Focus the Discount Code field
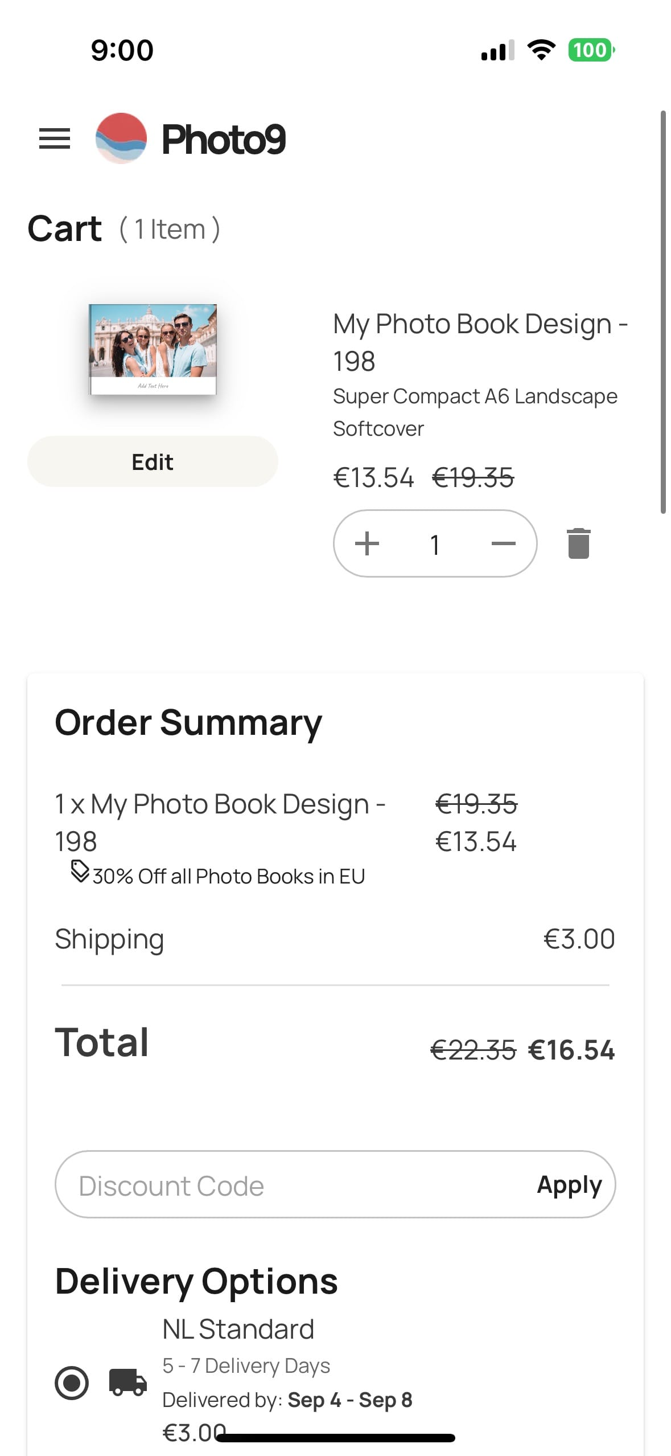The image size is (671, 1456). click(x=285, y=1185)
